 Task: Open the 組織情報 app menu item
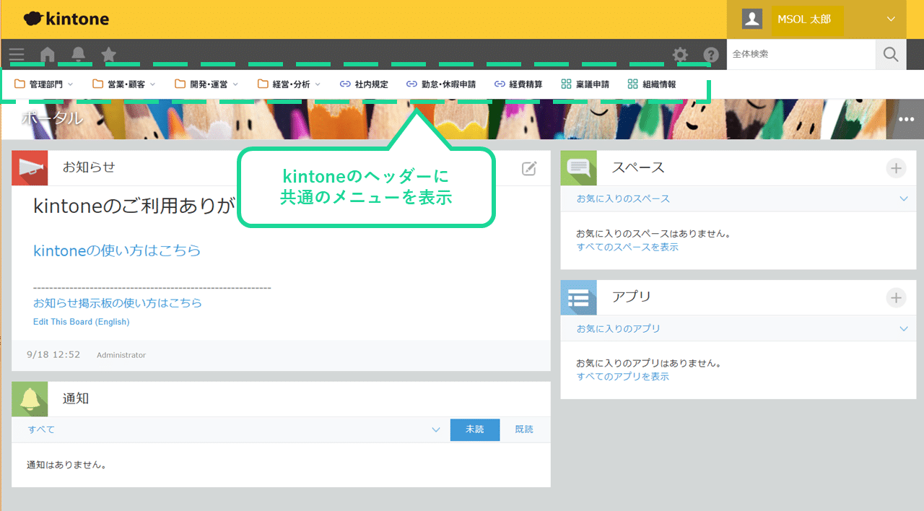[x=652, y=84]
